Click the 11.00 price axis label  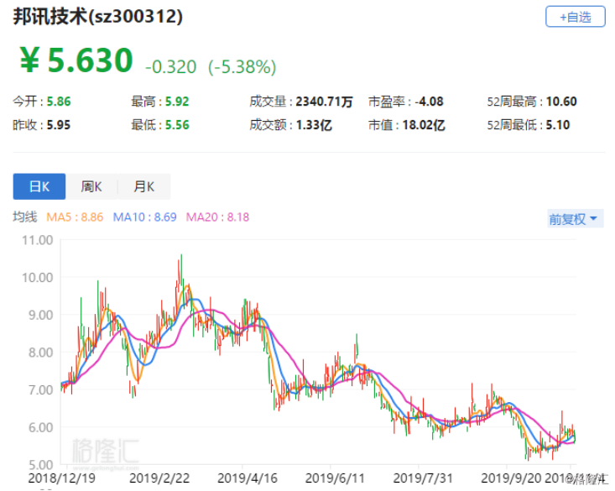pyautogui.click(x=37, y=240)
